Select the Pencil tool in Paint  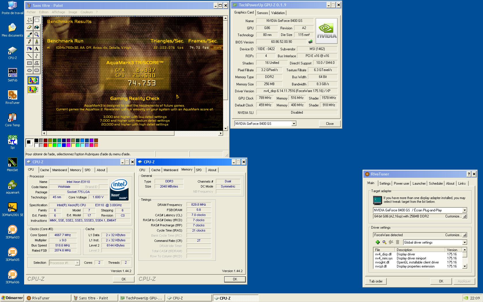point(30,41)
